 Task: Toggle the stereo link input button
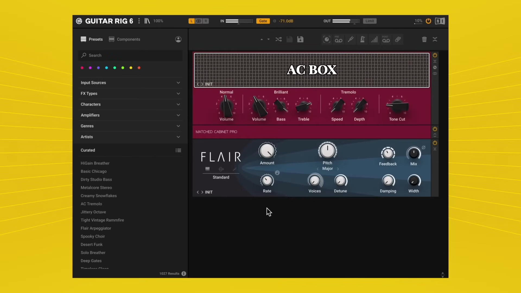coord(199,21)
